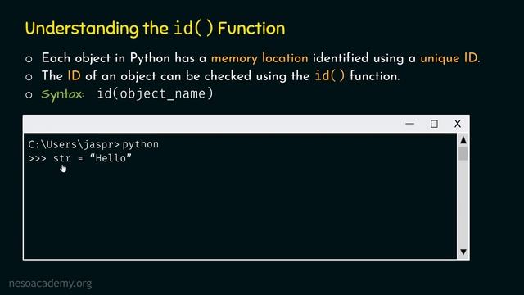The height and width of the screenshot is (295, 524).
Task: Click the 'unique ID' highlighted text
Action: [x=449, y=58]
